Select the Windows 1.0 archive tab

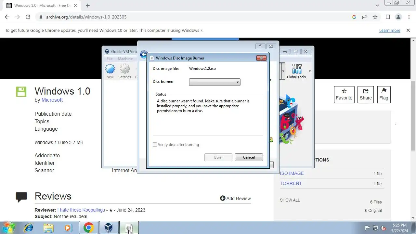[x=42, y=6]
